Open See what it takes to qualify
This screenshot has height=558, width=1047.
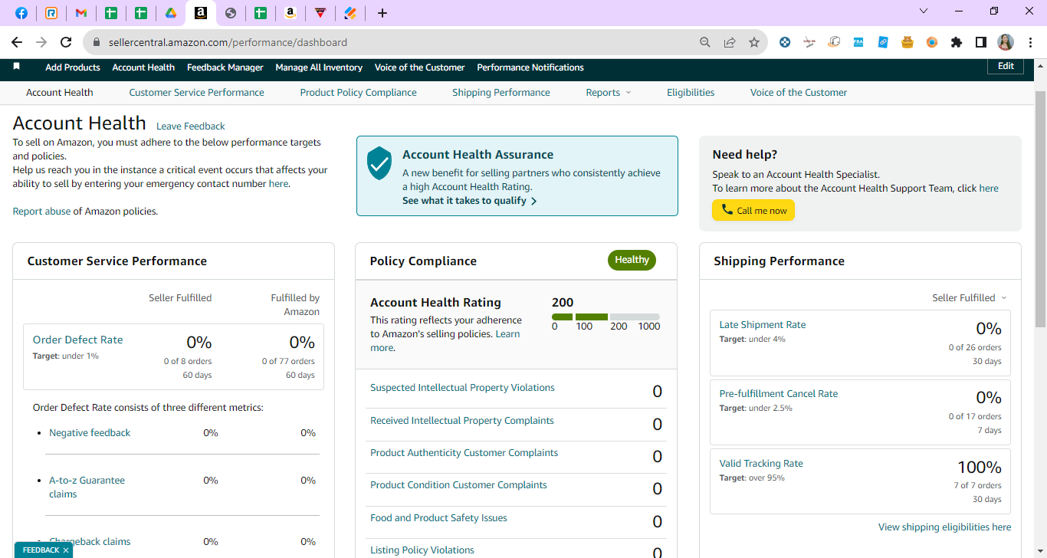point(469,201)
